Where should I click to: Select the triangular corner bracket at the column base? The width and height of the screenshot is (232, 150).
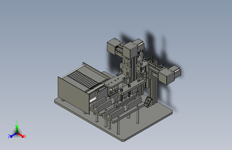click(148, 102)
